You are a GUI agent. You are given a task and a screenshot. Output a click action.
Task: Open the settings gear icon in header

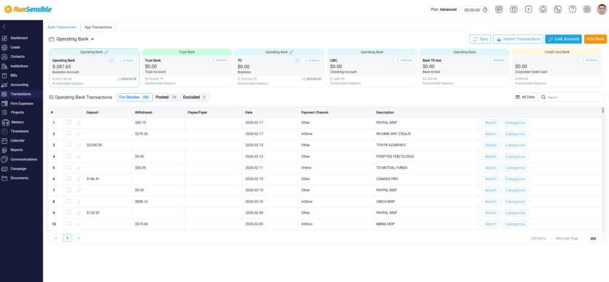click(x=587, y=9)
